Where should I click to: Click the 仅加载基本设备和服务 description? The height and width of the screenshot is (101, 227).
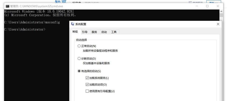click(96, 63)
